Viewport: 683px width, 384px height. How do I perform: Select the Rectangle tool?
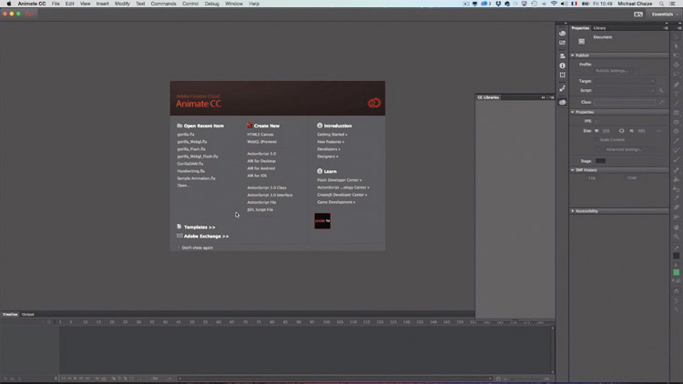(676, 113)
